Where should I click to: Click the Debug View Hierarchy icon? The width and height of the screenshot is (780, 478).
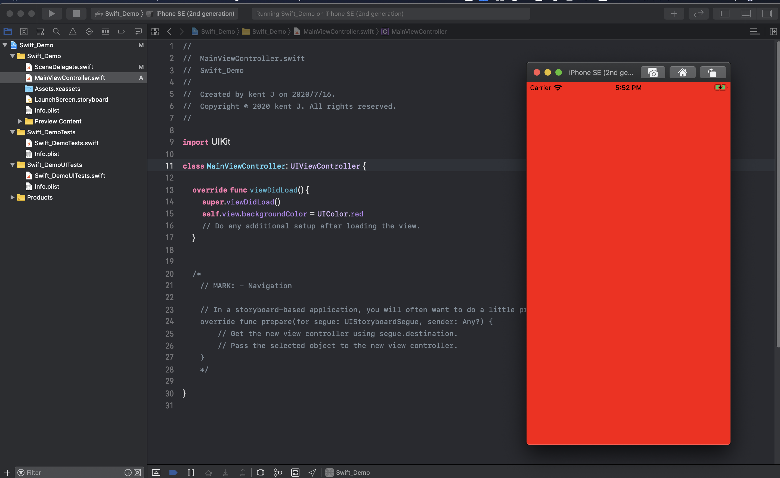click(260, 472)
